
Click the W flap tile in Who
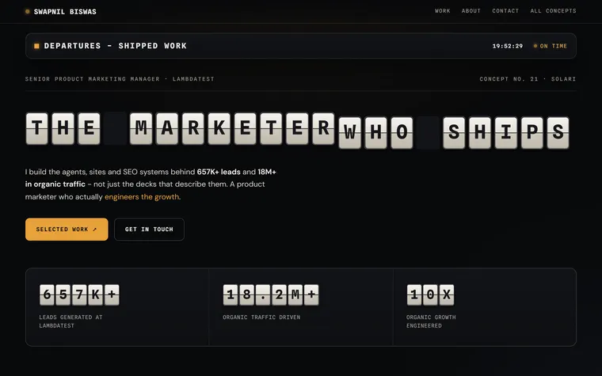tap(349, 133)
